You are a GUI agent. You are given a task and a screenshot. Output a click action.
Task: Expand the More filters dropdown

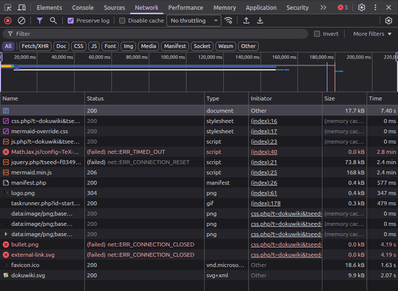click(372, 34)
